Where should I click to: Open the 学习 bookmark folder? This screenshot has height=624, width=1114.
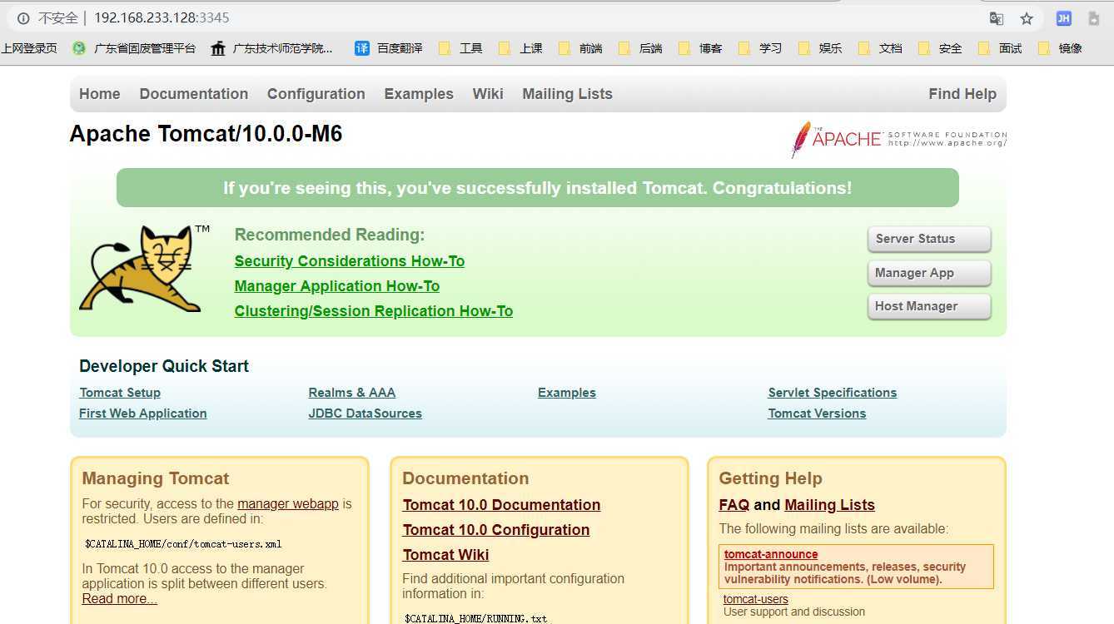[x=760, y=48]
